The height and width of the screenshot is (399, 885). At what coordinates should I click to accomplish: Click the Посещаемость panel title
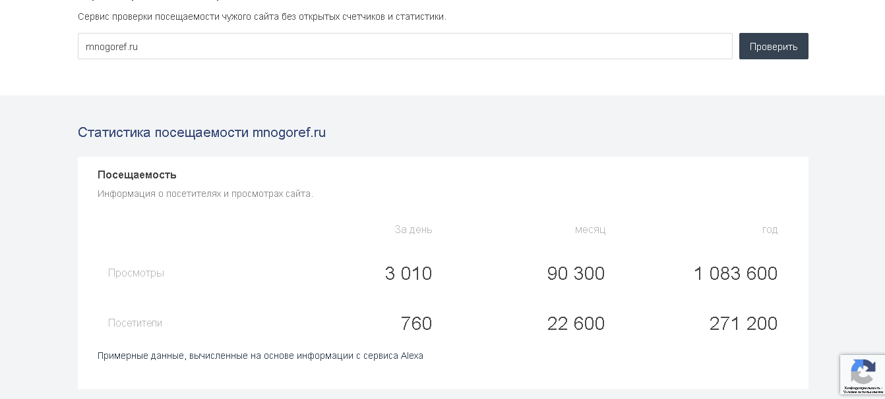(x=137, y=174)
